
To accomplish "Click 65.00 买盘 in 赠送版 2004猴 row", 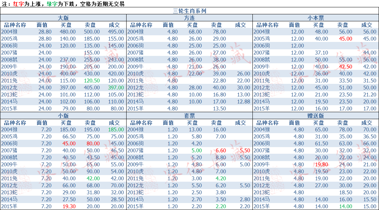I will [321, 130].
